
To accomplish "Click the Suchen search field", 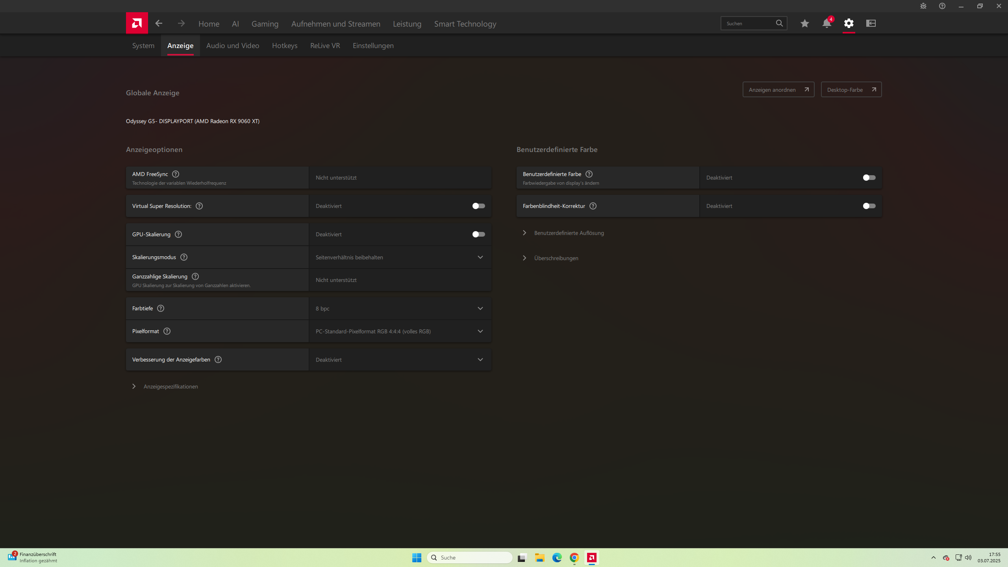I will tap(748, 24).
